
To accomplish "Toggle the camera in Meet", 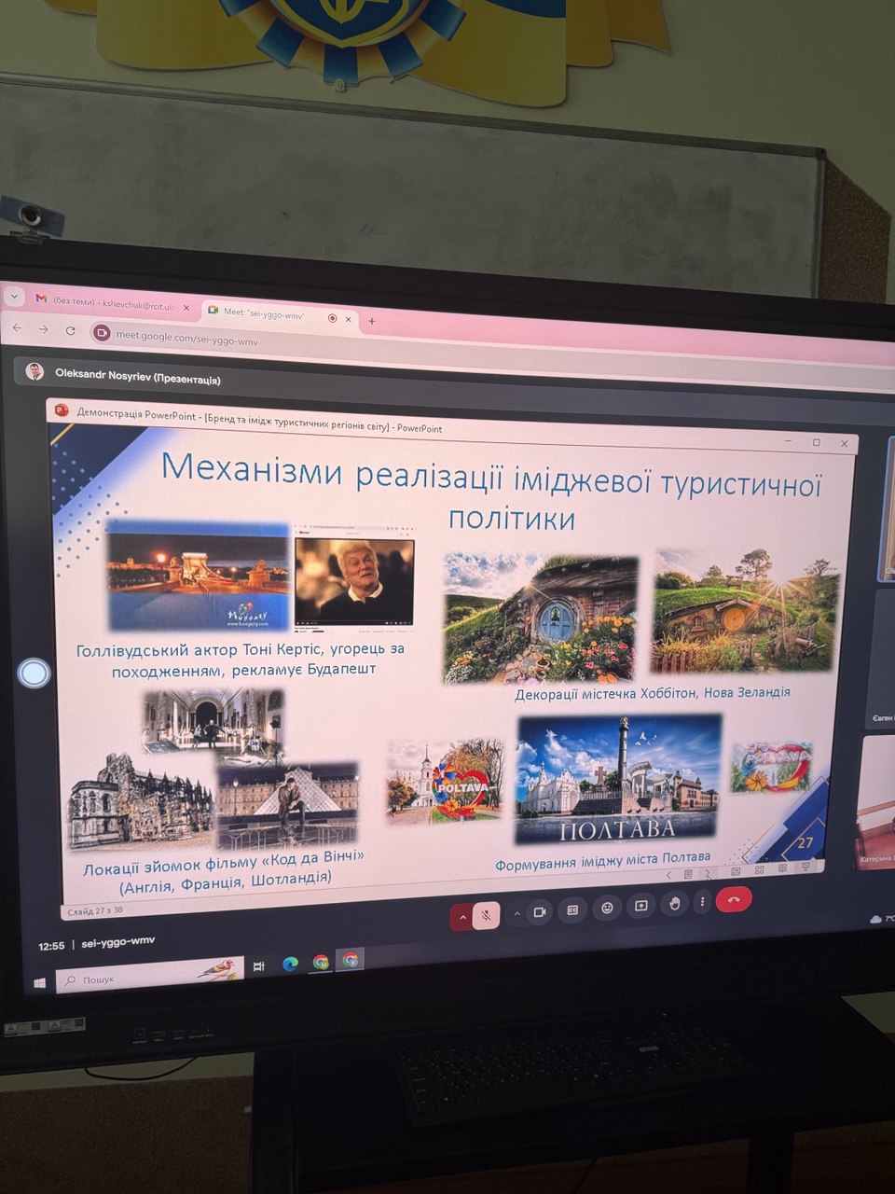I will click(539, 912).
